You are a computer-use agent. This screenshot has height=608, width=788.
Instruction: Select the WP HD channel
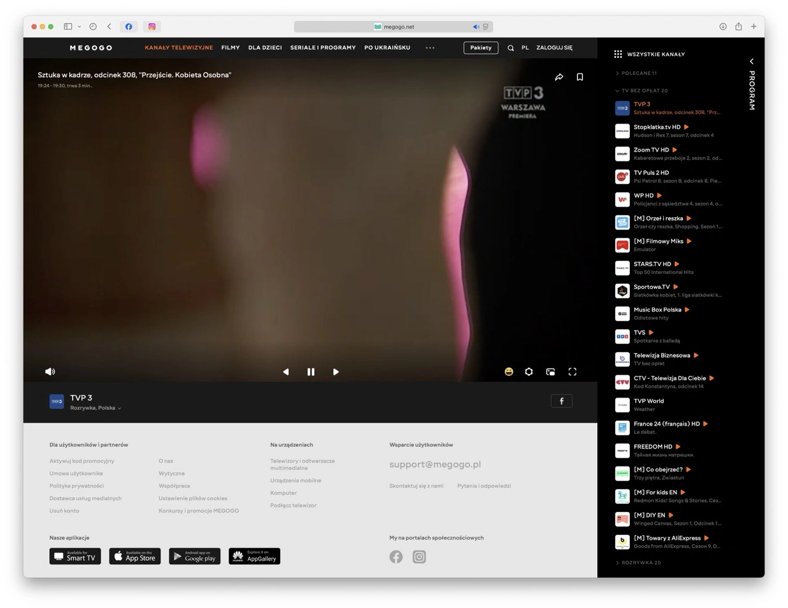click(669, 199)
